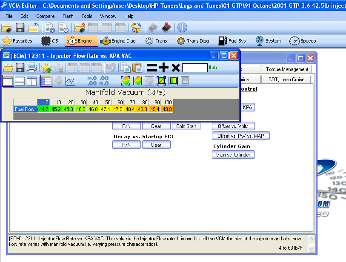This screenshot has height=262, width=346.
Task: Select the 100 kPa column header
Action: (167, 103)
